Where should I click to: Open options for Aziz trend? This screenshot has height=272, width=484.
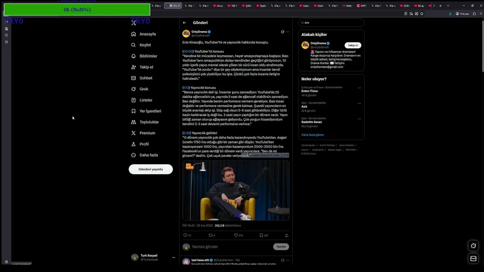pos(359,103)
